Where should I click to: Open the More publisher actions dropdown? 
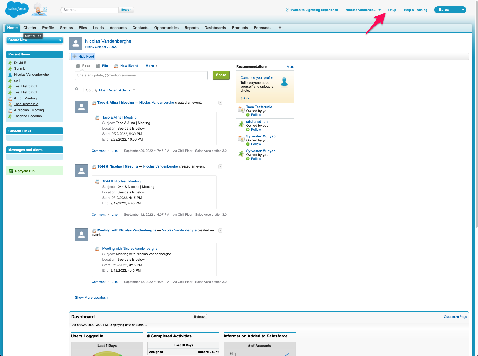[x=151, y=66]
